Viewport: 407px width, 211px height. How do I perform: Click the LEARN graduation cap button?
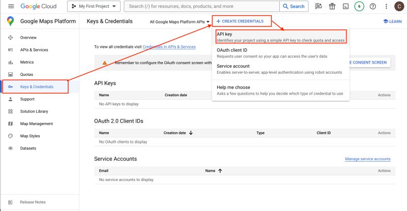point(392,21)
